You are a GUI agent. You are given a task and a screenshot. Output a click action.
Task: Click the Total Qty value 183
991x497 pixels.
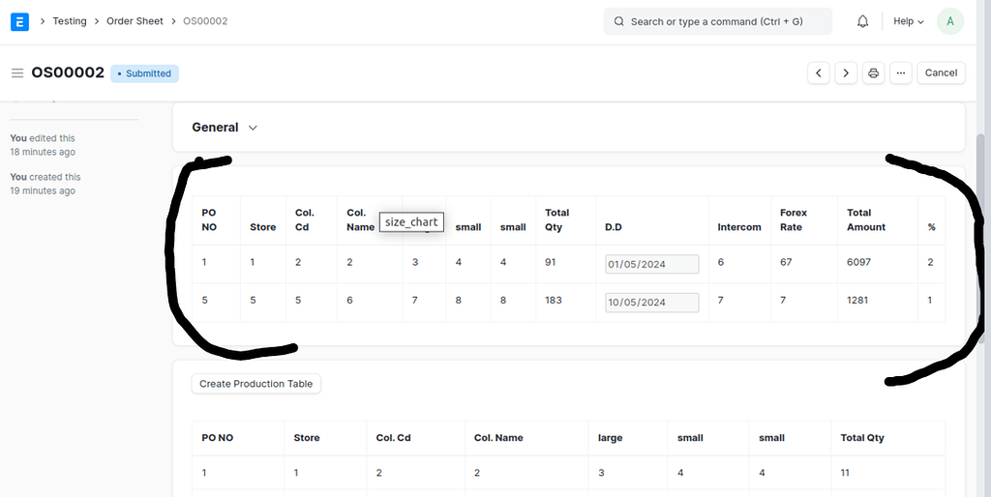pyautogui.click(x=554, y=300)
